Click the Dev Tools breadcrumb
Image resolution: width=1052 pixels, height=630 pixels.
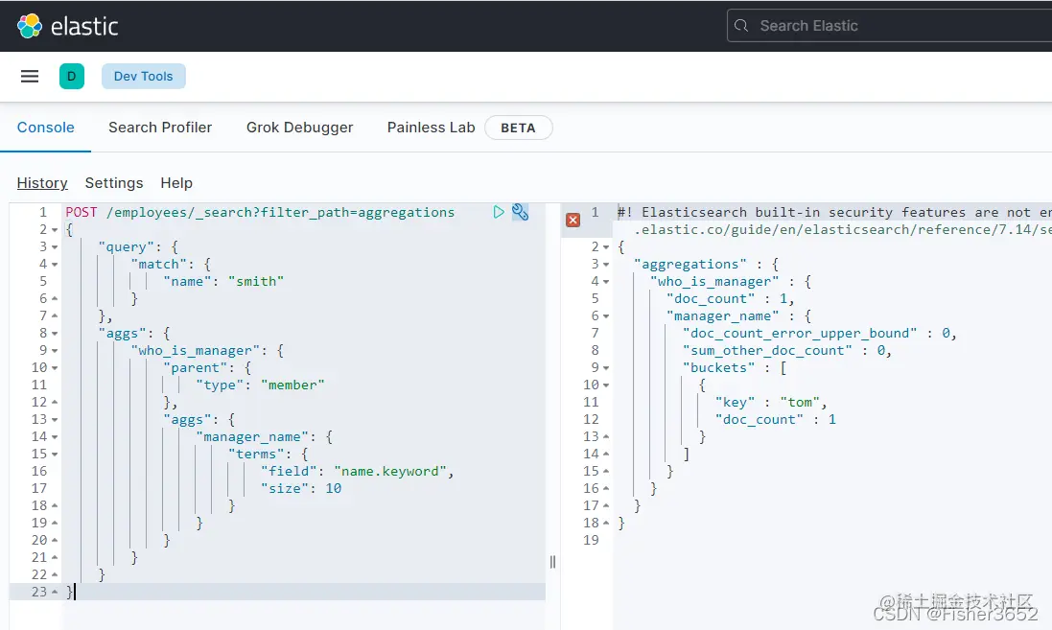[x=144, y=77]
